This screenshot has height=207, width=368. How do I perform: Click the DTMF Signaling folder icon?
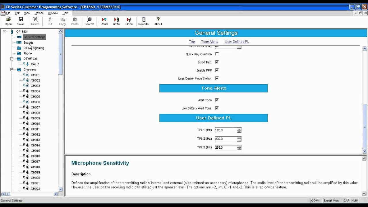(19, 48)
